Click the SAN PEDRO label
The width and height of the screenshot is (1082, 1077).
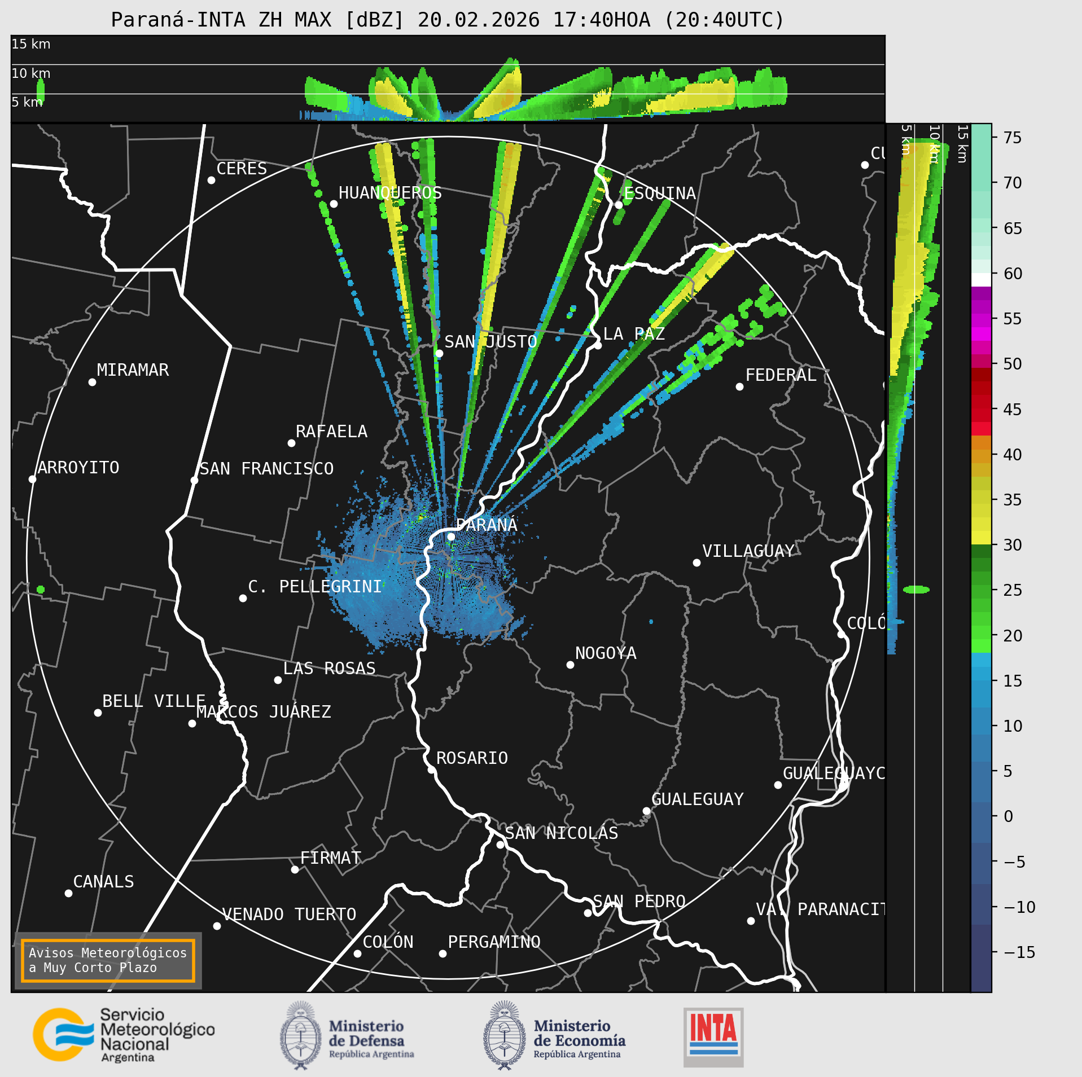639,902
